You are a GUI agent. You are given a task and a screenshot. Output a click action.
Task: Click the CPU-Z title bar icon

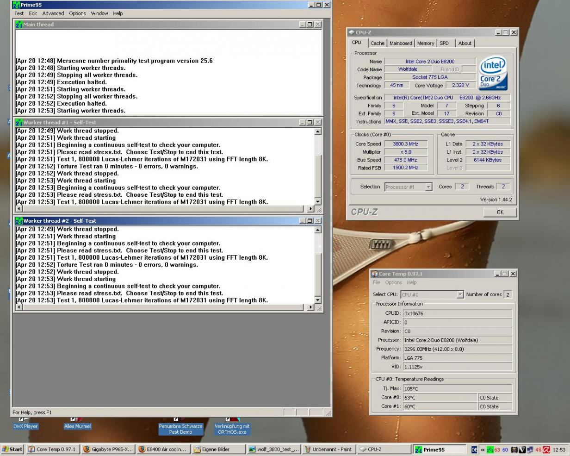(352, 32)
